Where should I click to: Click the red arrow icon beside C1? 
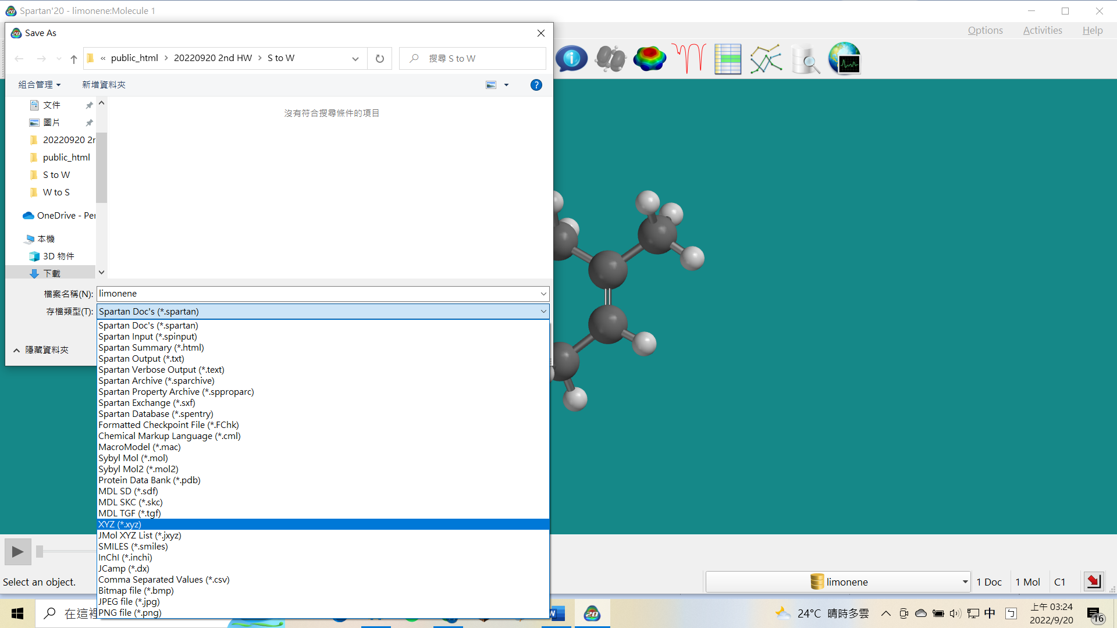click(x=1093, y=581)
